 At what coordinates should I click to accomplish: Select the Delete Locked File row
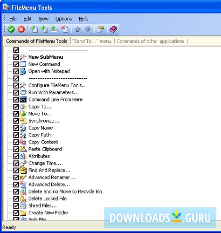[x=48, y=199]
